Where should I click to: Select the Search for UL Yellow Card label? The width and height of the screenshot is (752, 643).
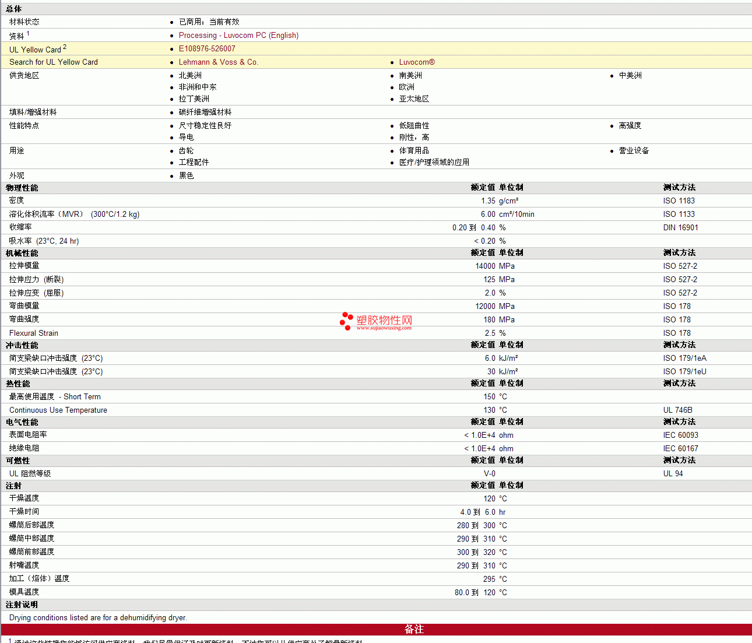coord(54,62)
